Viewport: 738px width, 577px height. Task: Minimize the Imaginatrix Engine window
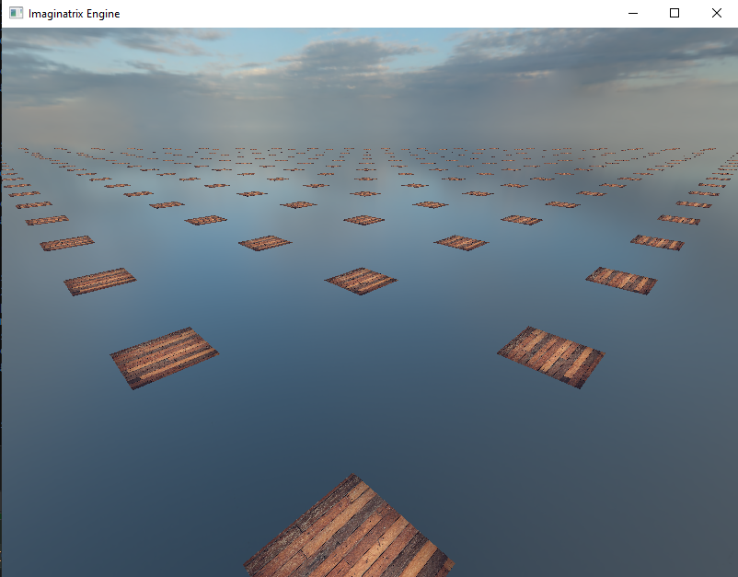point(633,13)
